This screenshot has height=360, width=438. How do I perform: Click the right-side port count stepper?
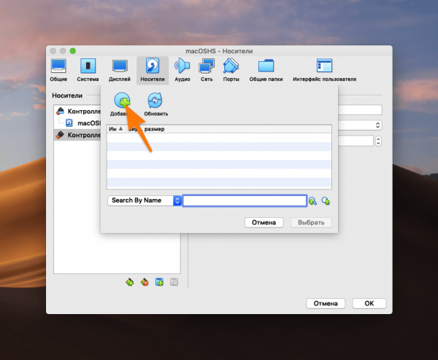[378, 141]
